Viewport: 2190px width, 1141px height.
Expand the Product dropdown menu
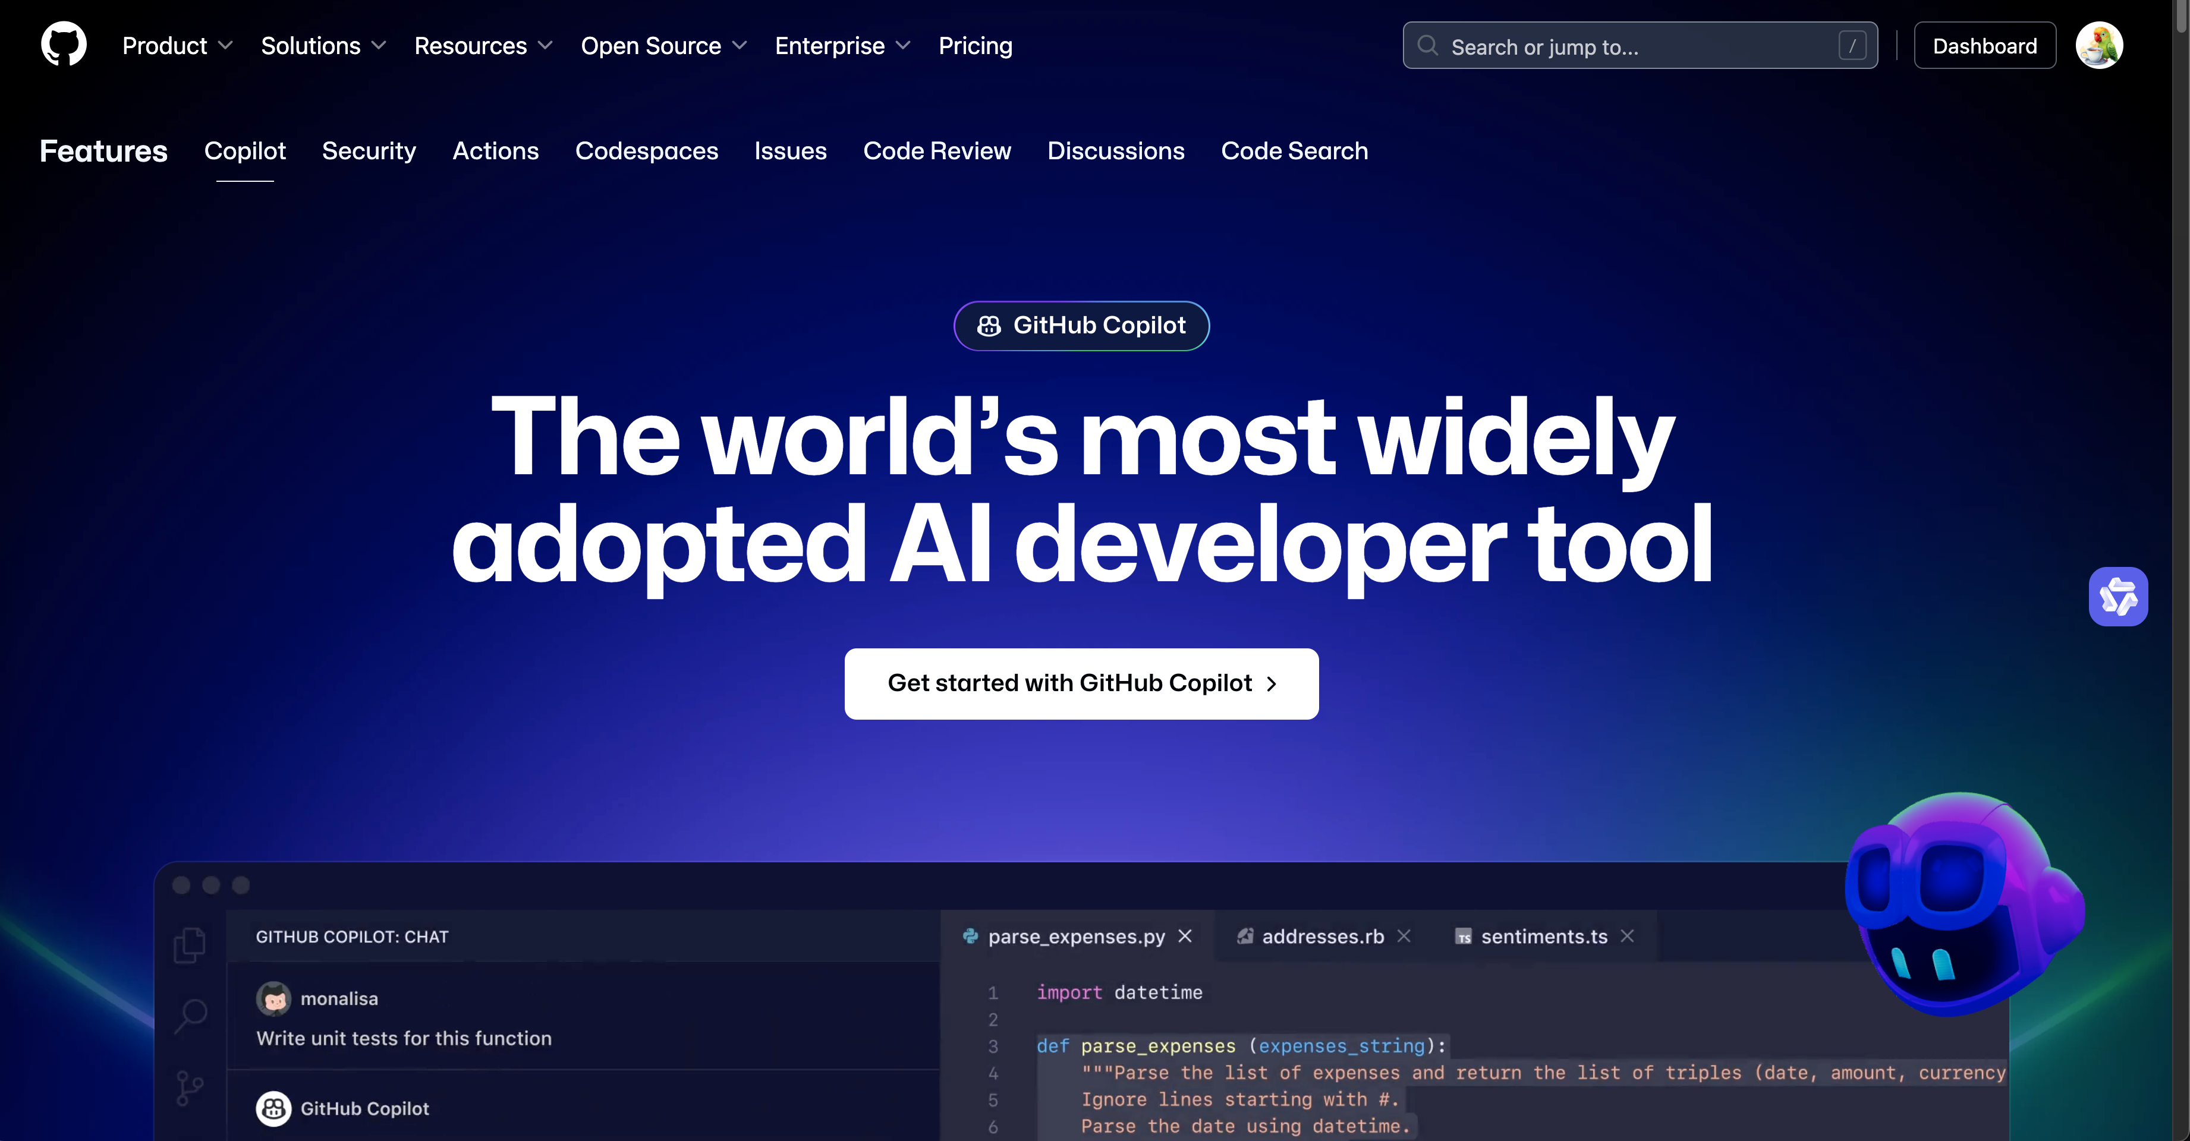[x=177, y=46]
